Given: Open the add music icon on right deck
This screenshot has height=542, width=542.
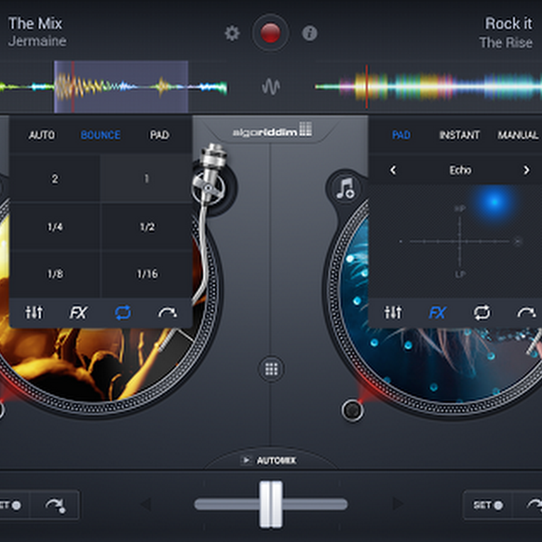Looking at the screenshot, I should [x=346, y=188].
